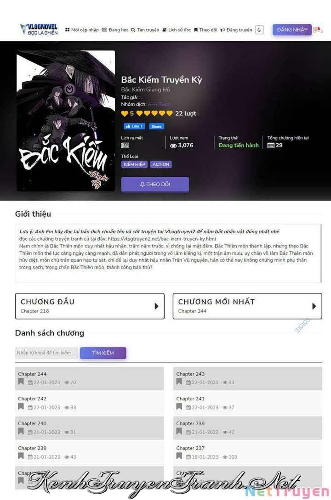Open the VlogNovel logo homepage
331x500 pixels.
pyautogui.click(x=39, y=29)
